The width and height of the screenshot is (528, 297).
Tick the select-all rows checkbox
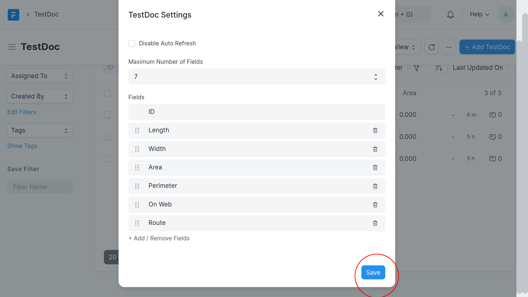(107, 93)
